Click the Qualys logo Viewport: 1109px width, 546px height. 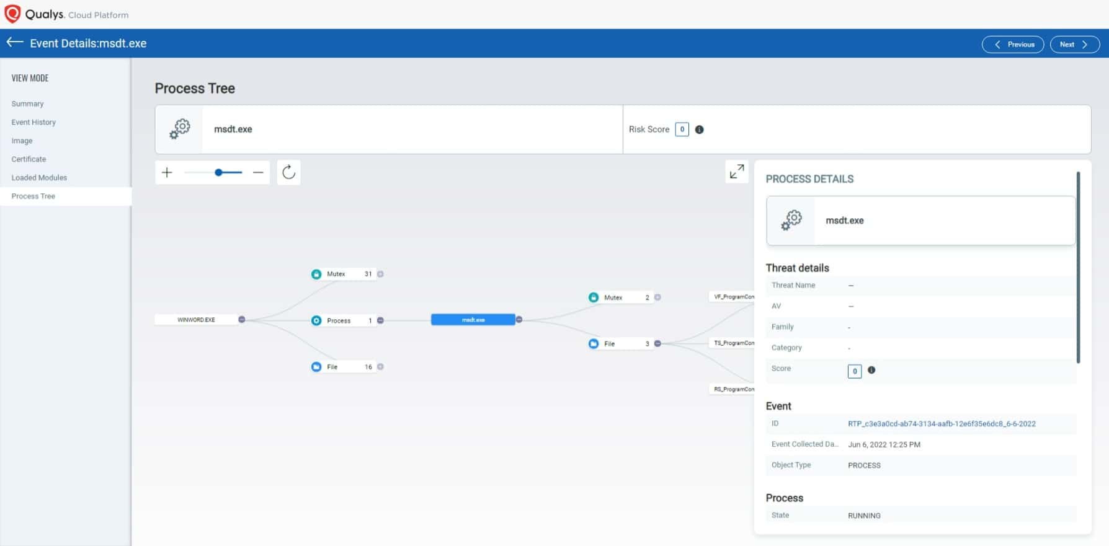coord(12,14)
